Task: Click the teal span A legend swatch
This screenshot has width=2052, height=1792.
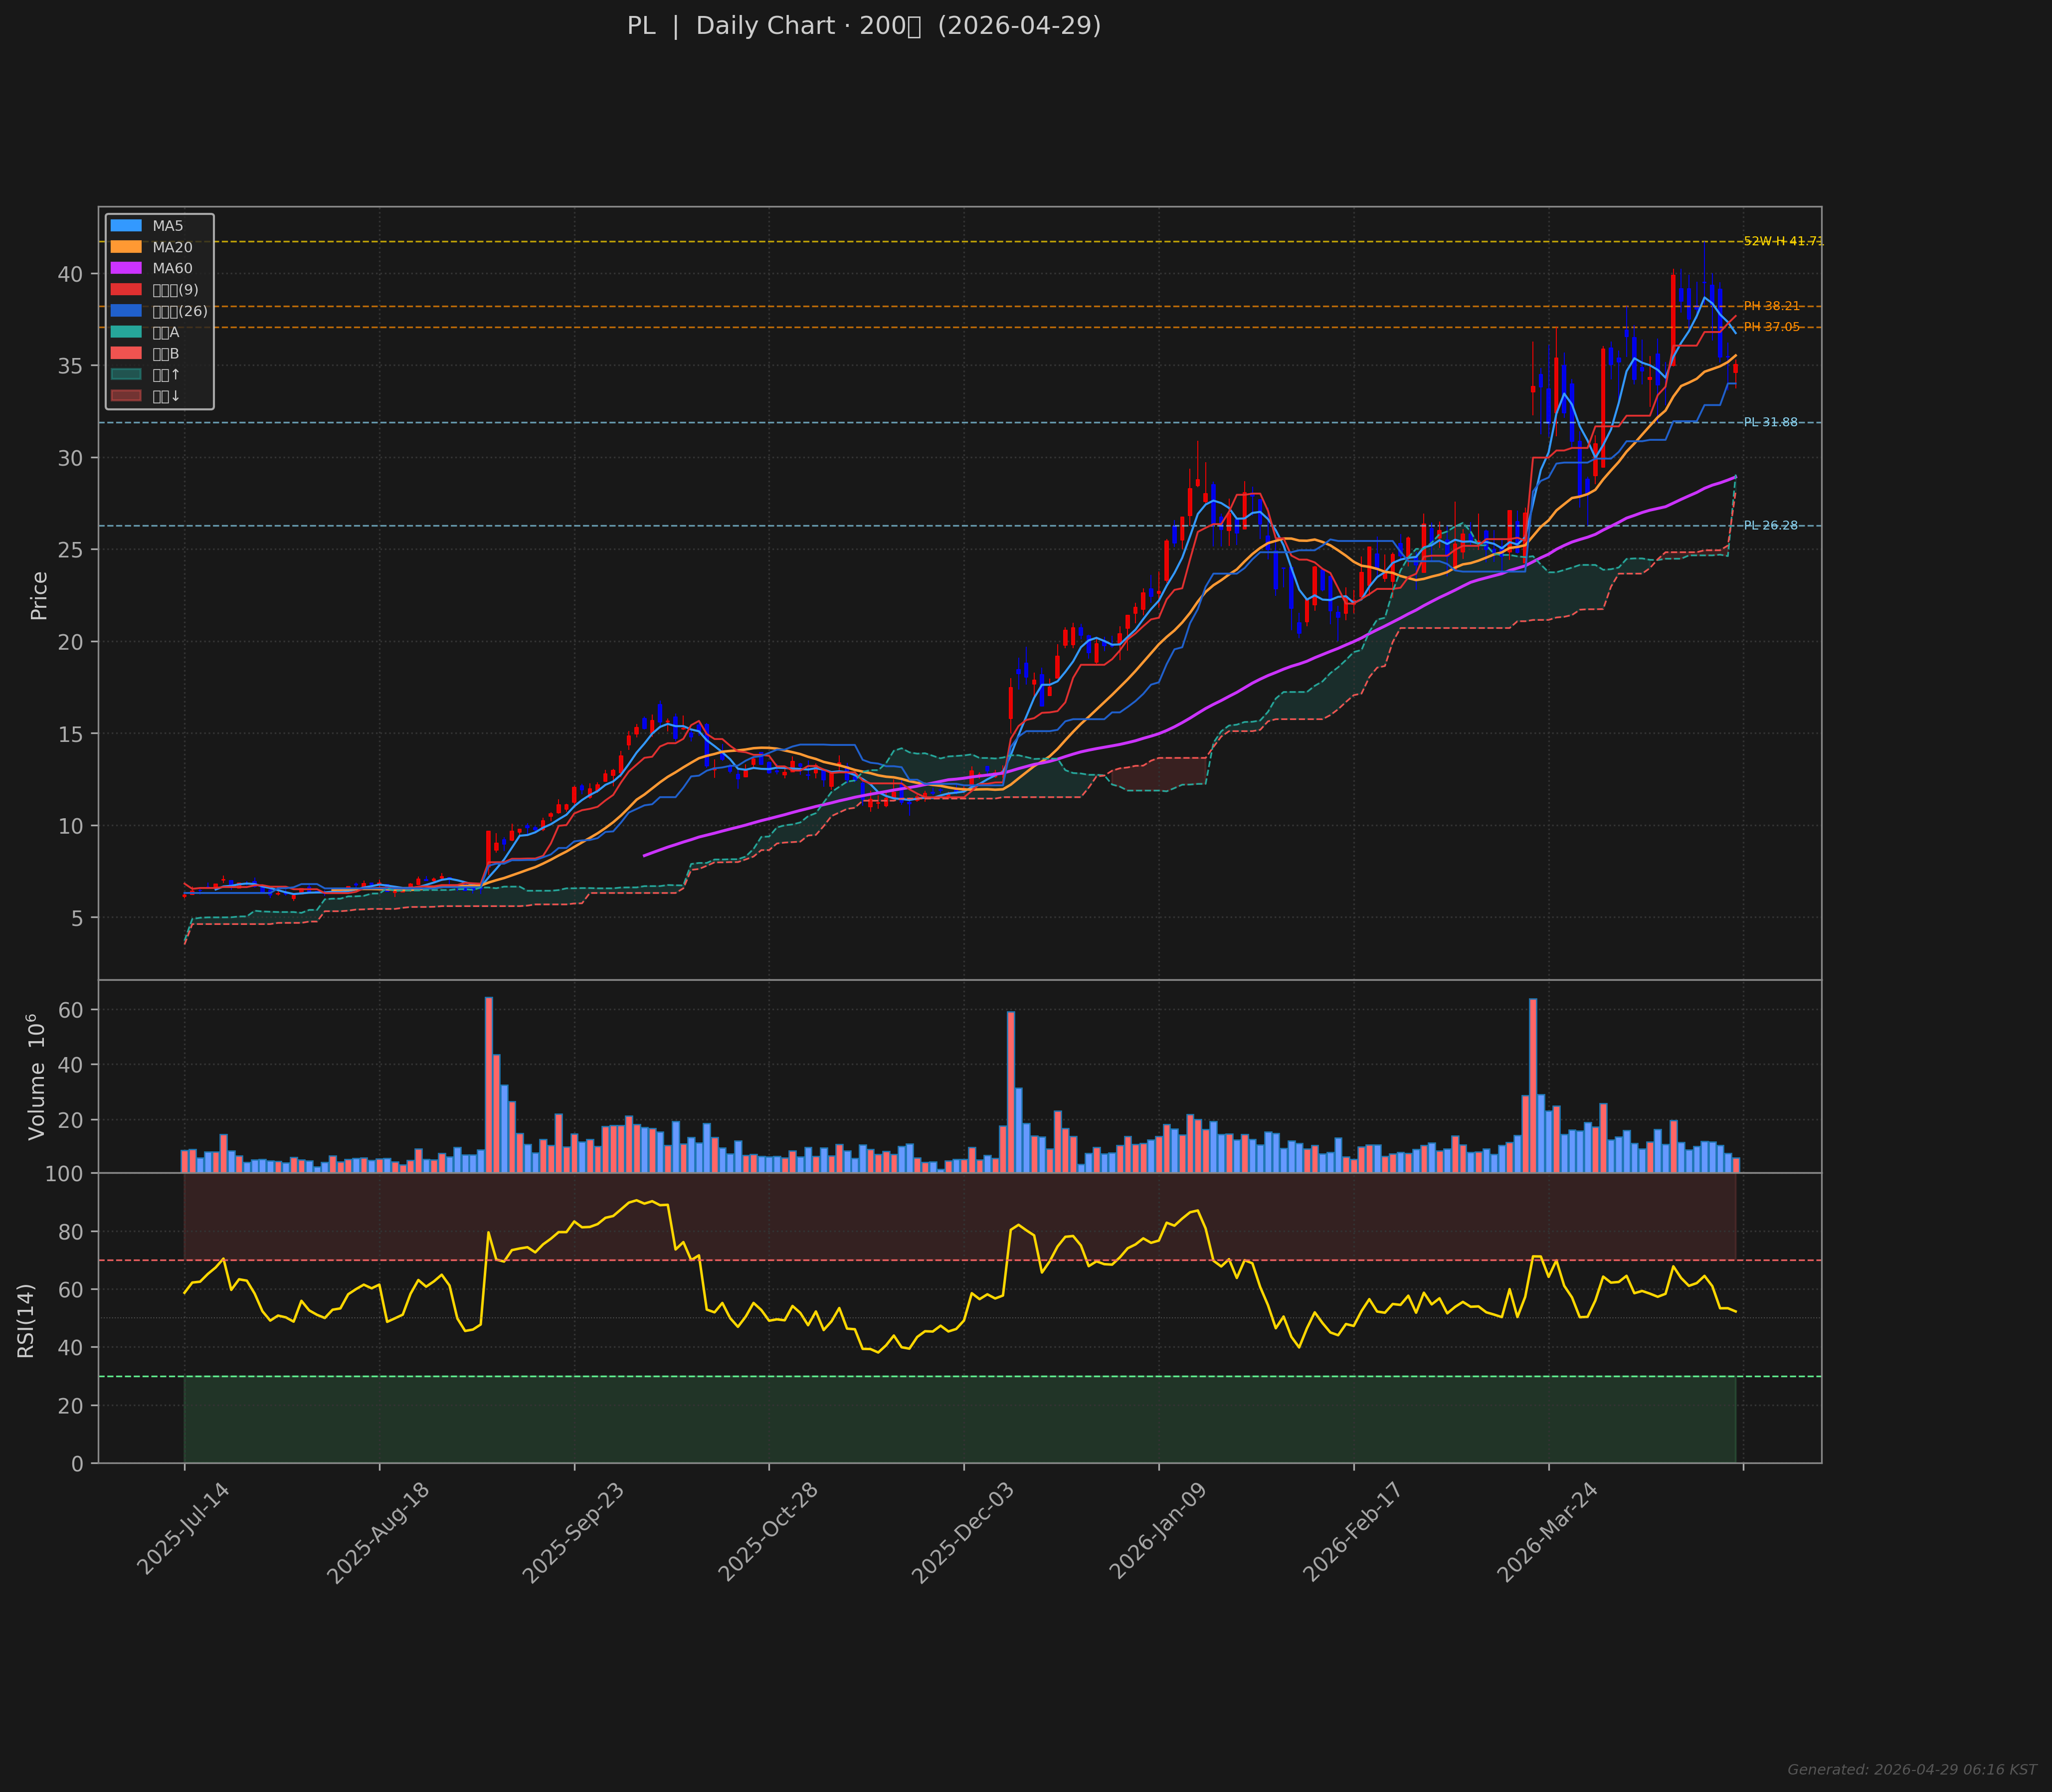Action: [126, 332]
